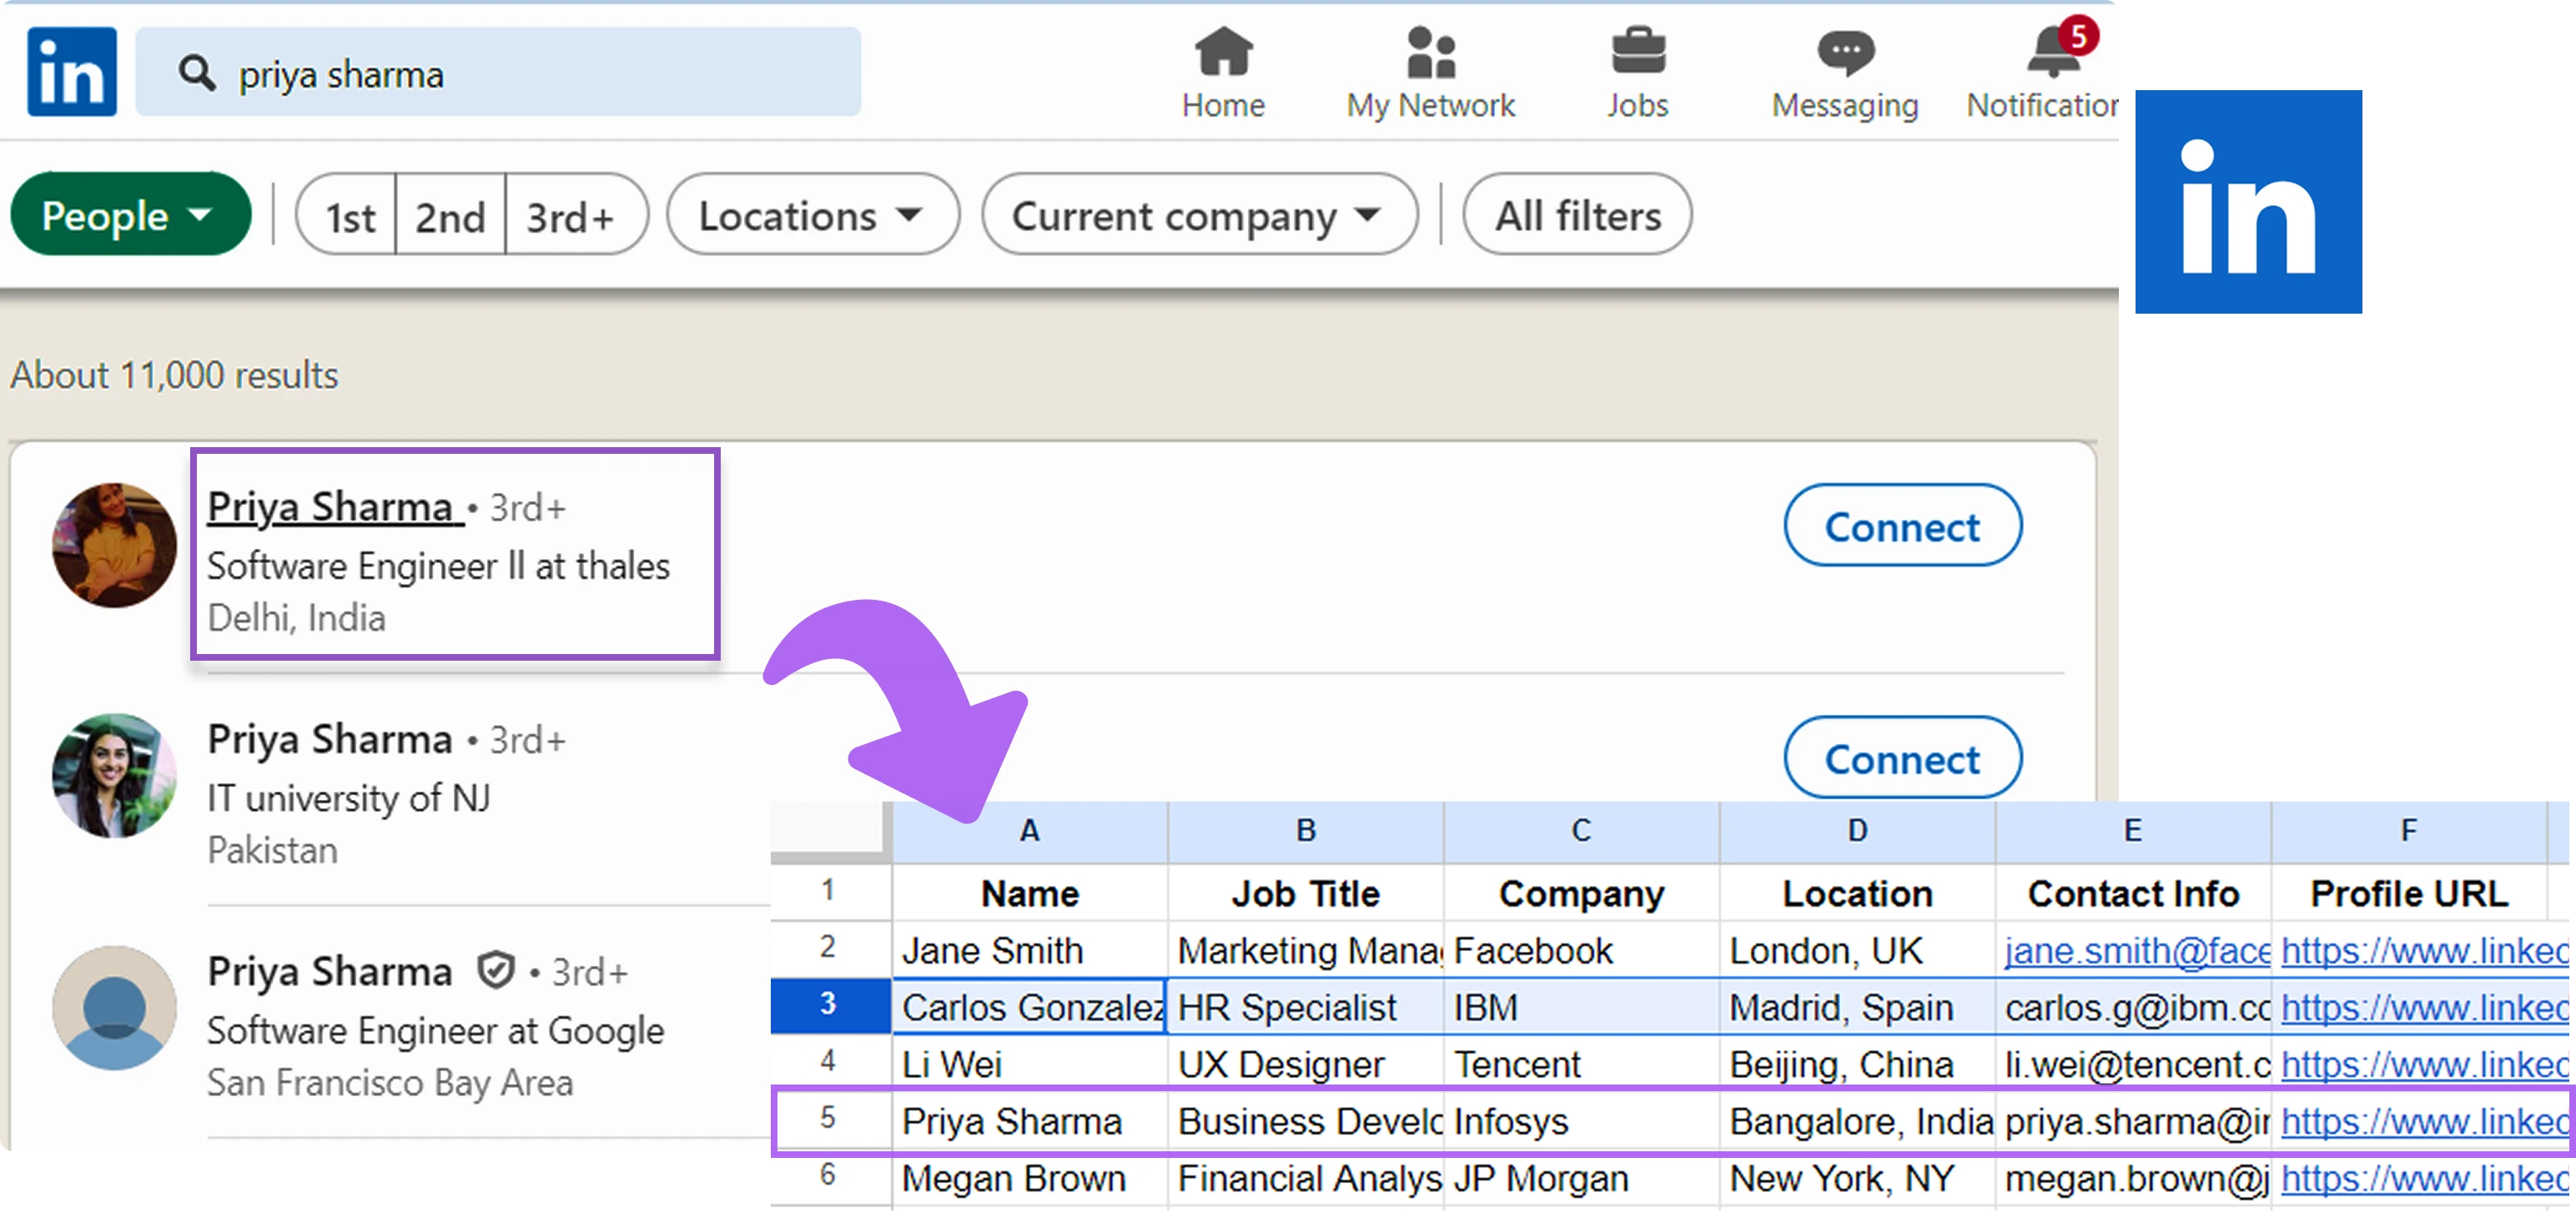Select the 'Bangalore, India' cell
The width and height of the screenshot is (2576, 1218).
pos(1857,1121)
